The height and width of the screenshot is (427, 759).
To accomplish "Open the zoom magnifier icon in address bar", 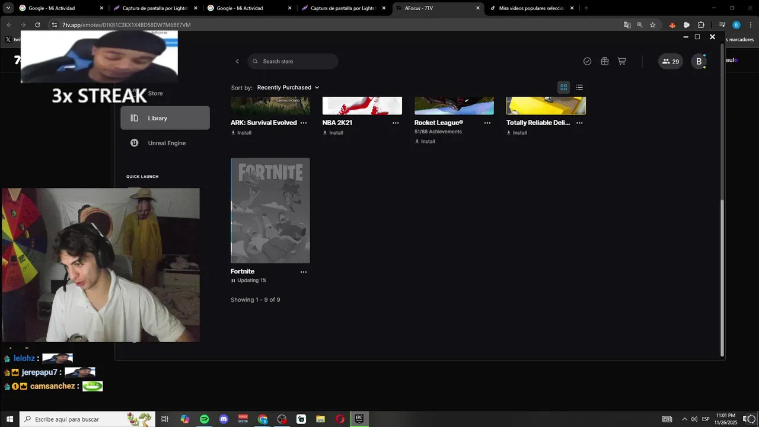I will coord(640,25).
